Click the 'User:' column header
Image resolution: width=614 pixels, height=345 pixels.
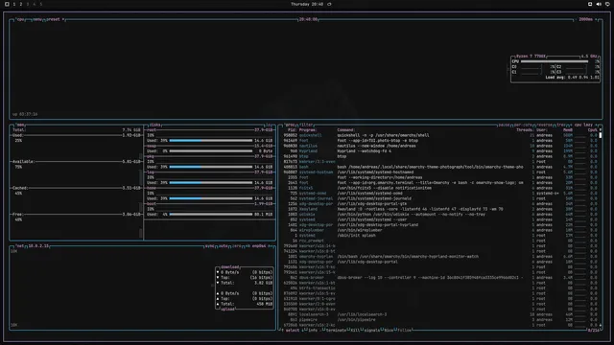tap(541, 130)
